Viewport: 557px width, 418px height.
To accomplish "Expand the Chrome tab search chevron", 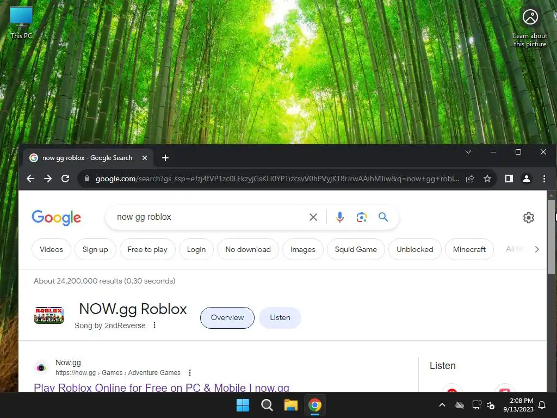I will pos(468,152).
